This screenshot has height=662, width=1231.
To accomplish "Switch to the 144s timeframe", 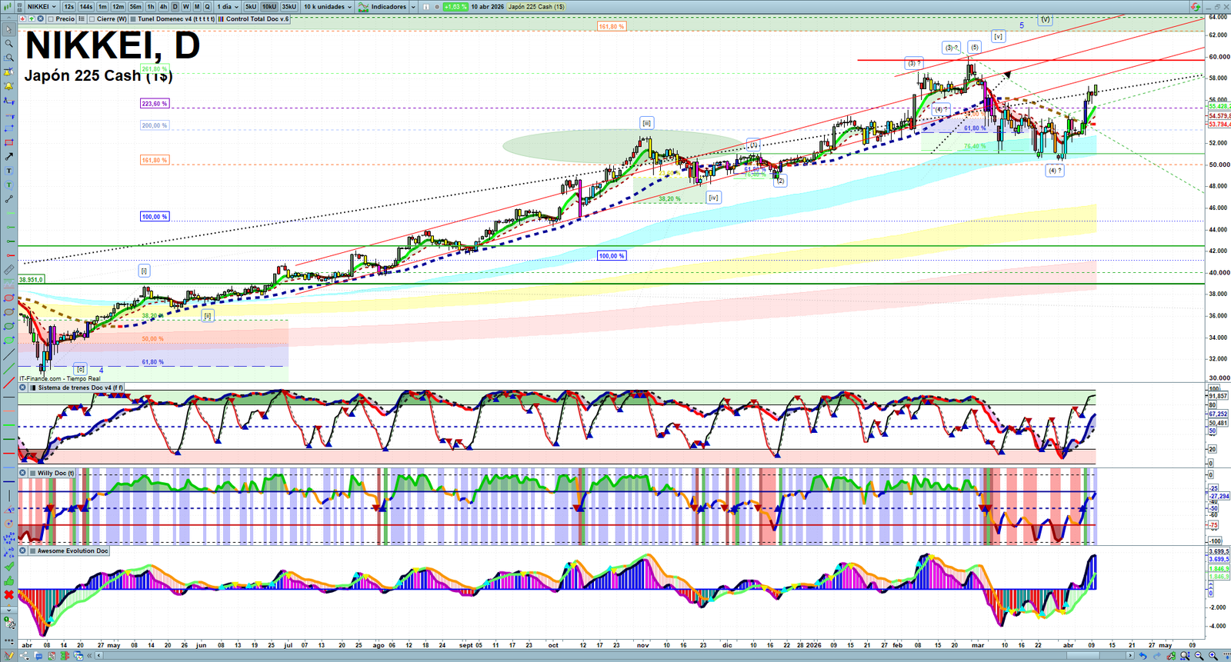I will (86, 7).
